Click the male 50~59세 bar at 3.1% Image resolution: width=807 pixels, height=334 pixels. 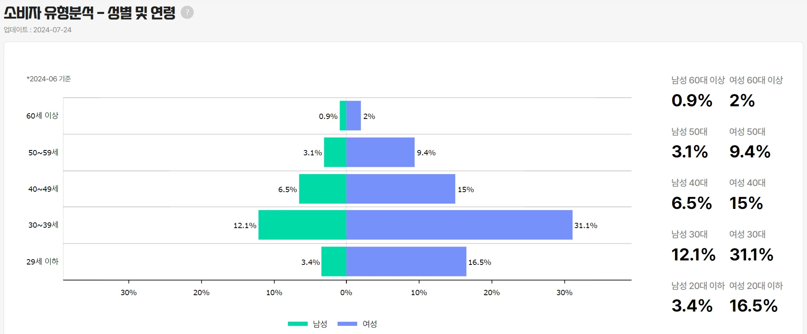(x=335, y=152)
